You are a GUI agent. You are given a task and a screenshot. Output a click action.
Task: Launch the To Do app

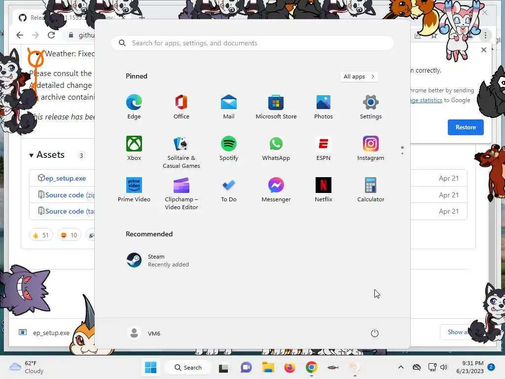click(x=229, y=190)
